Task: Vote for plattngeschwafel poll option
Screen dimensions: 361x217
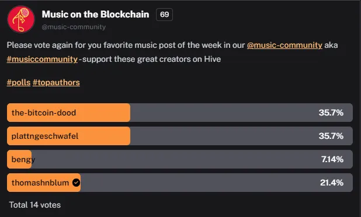Action: (180, 136)
